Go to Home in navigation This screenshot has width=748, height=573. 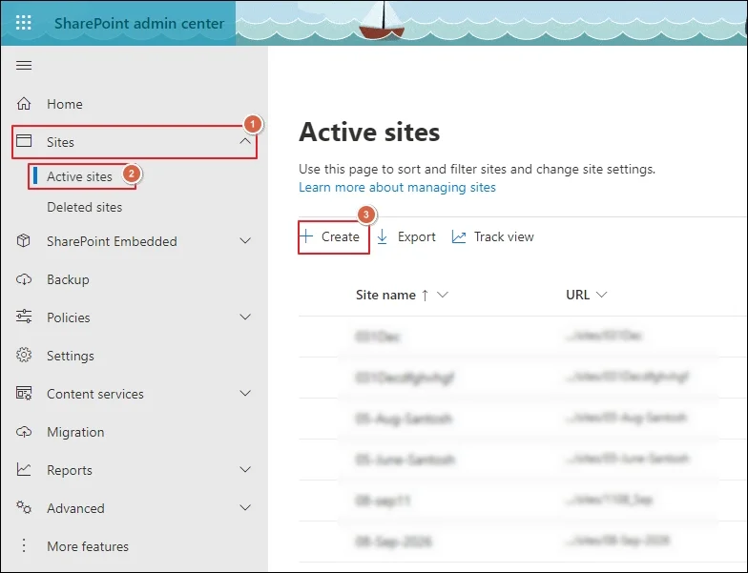tap(135, 104)
